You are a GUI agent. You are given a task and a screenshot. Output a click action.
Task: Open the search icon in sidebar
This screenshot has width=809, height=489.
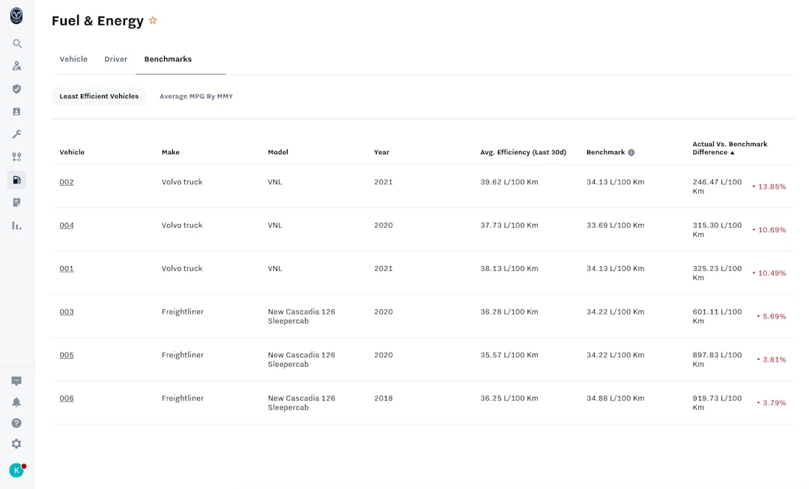coord(17,44)
